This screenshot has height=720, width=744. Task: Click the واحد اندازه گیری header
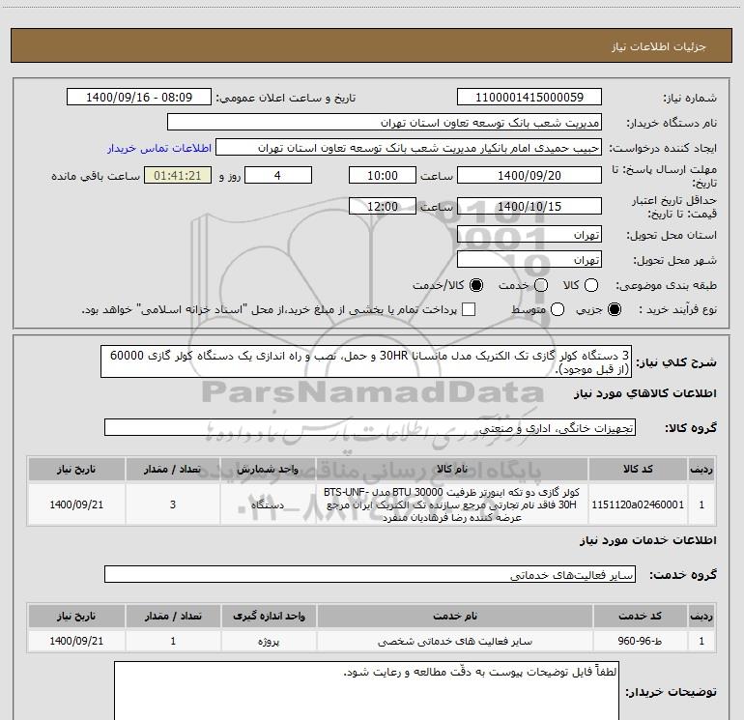(x=269, y=616)
